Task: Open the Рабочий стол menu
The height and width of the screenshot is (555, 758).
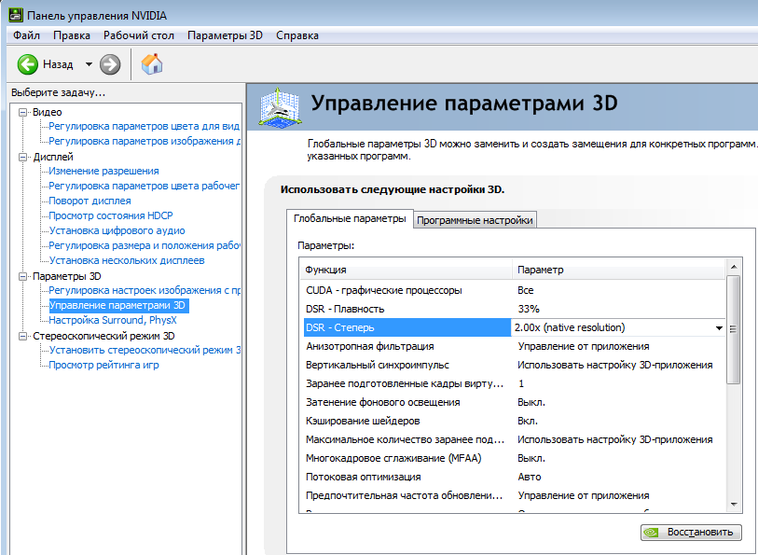Action: point(139,35)
